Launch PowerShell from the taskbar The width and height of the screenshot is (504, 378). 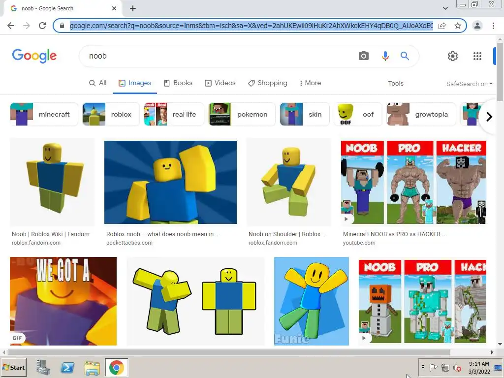[x=67, y=367]
